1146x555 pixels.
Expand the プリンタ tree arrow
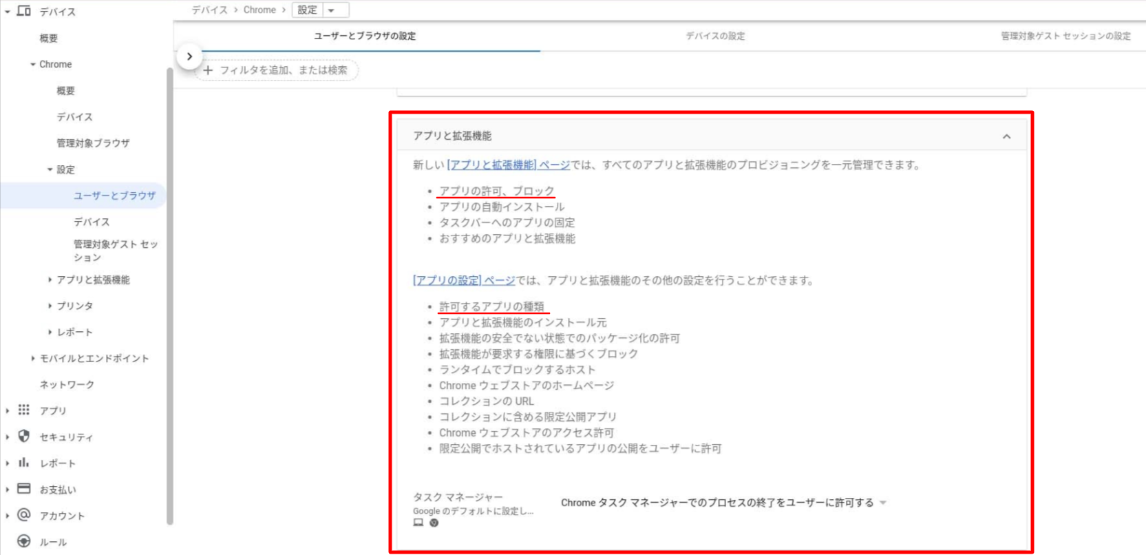point(50,306)
